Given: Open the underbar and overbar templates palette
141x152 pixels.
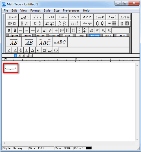Looking at the screenshot, I should pos(75,23).
